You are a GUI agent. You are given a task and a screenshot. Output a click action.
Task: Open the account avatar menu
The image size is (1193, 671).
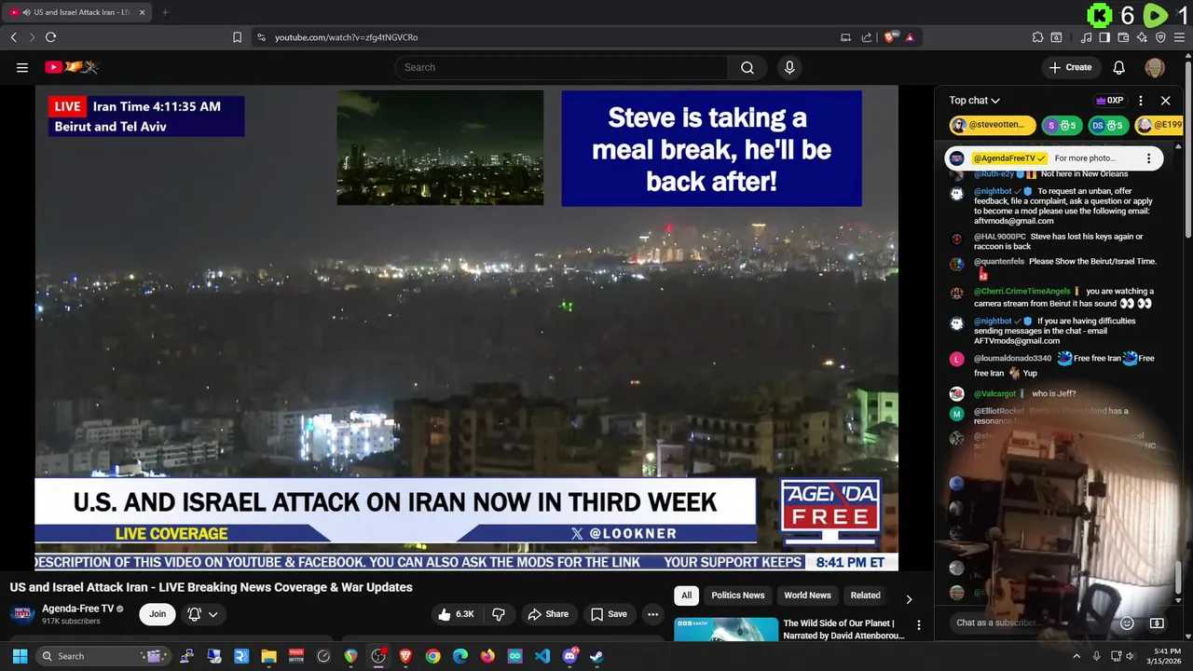1155,67
